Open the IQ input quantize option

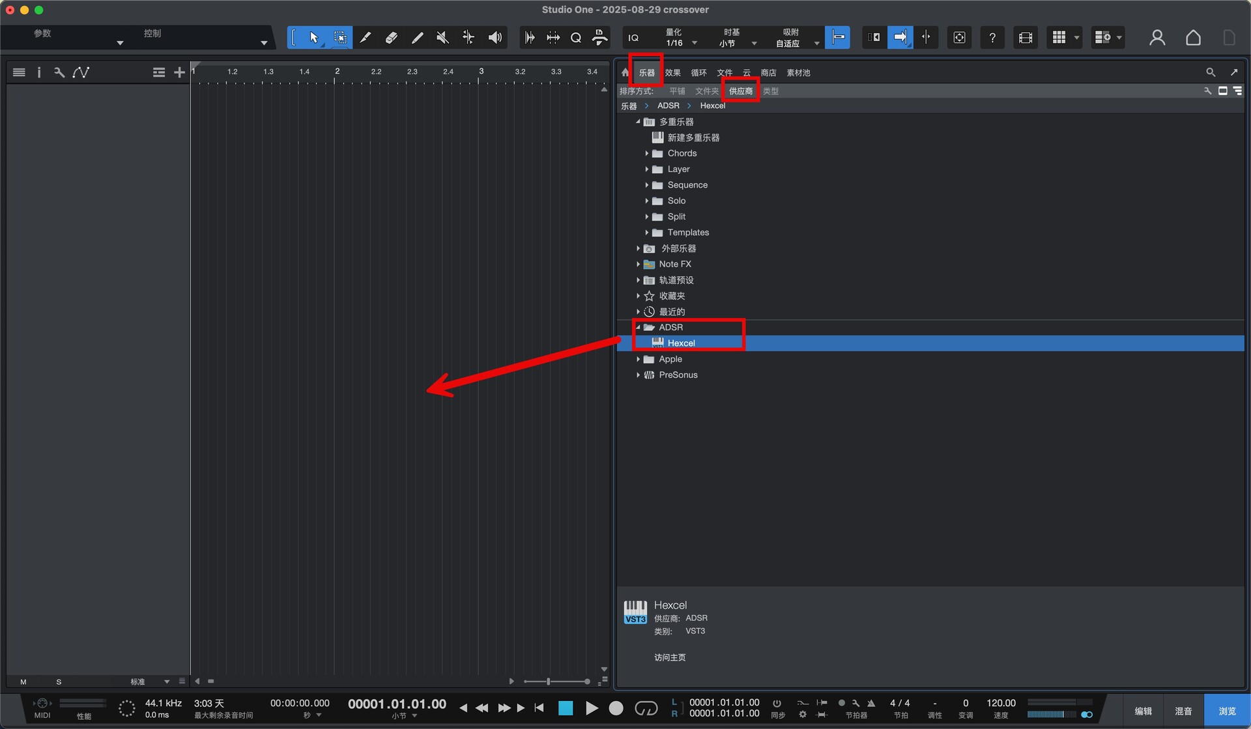pyautogui.click(x=633, y=38)
